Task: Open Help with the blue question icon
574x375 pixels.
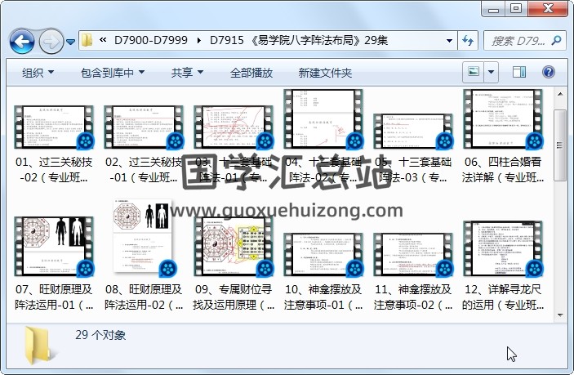Action: [x=549, y=72]
